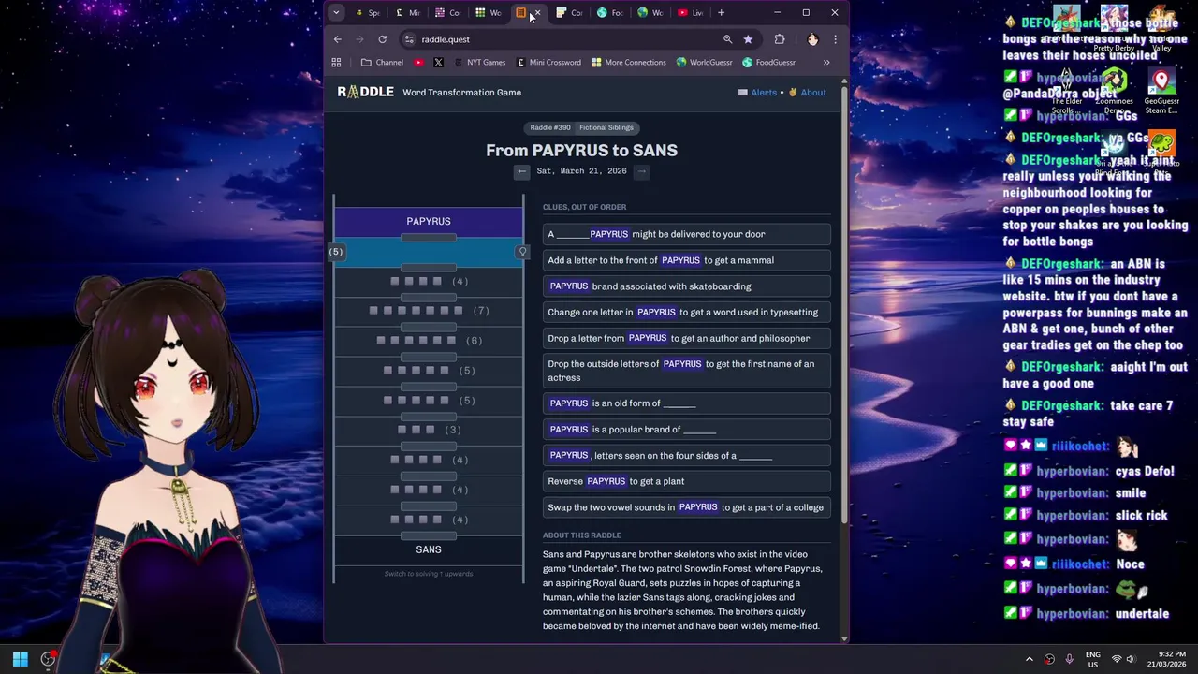Open the About link
Screen dimensions: 1198x674
(x=807, y=93)
